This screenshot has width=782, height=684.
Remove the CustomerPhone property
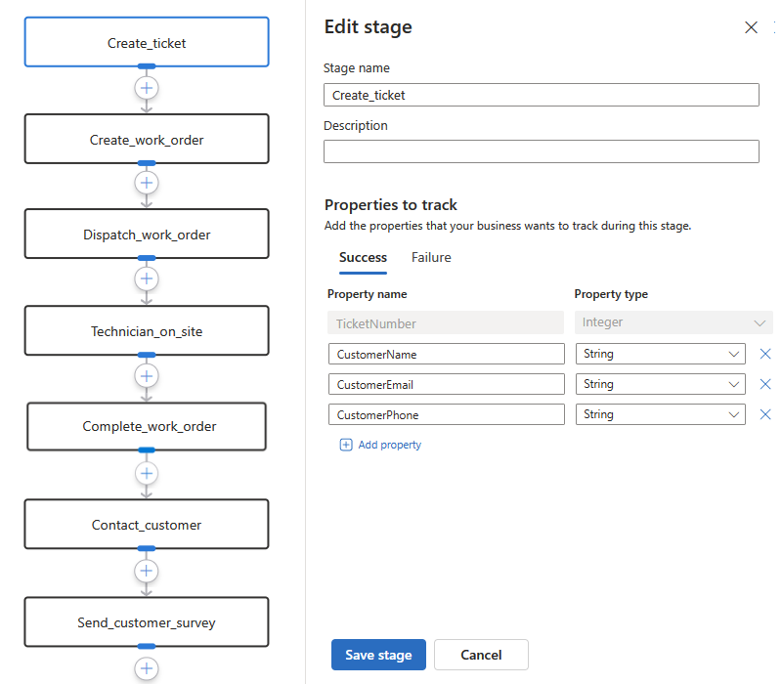(x=765, y=414)
